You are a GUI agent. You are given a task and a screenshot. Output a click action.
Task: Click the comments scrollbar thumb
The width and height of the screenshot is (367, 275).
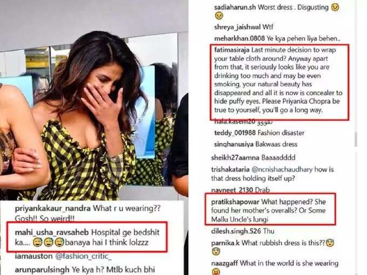pyautogui.click(x=356, y=139)
